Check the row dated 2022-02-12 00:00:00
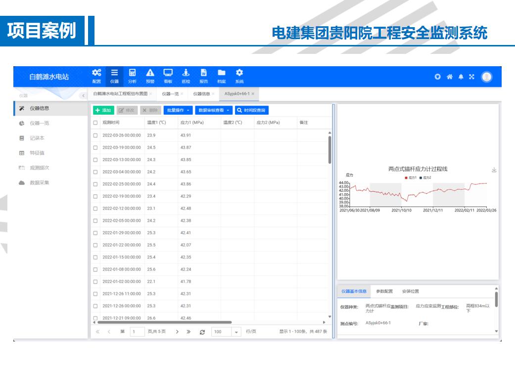Image resolution: width=515 pixels, height=384 pixels. (x=95, y=209)
